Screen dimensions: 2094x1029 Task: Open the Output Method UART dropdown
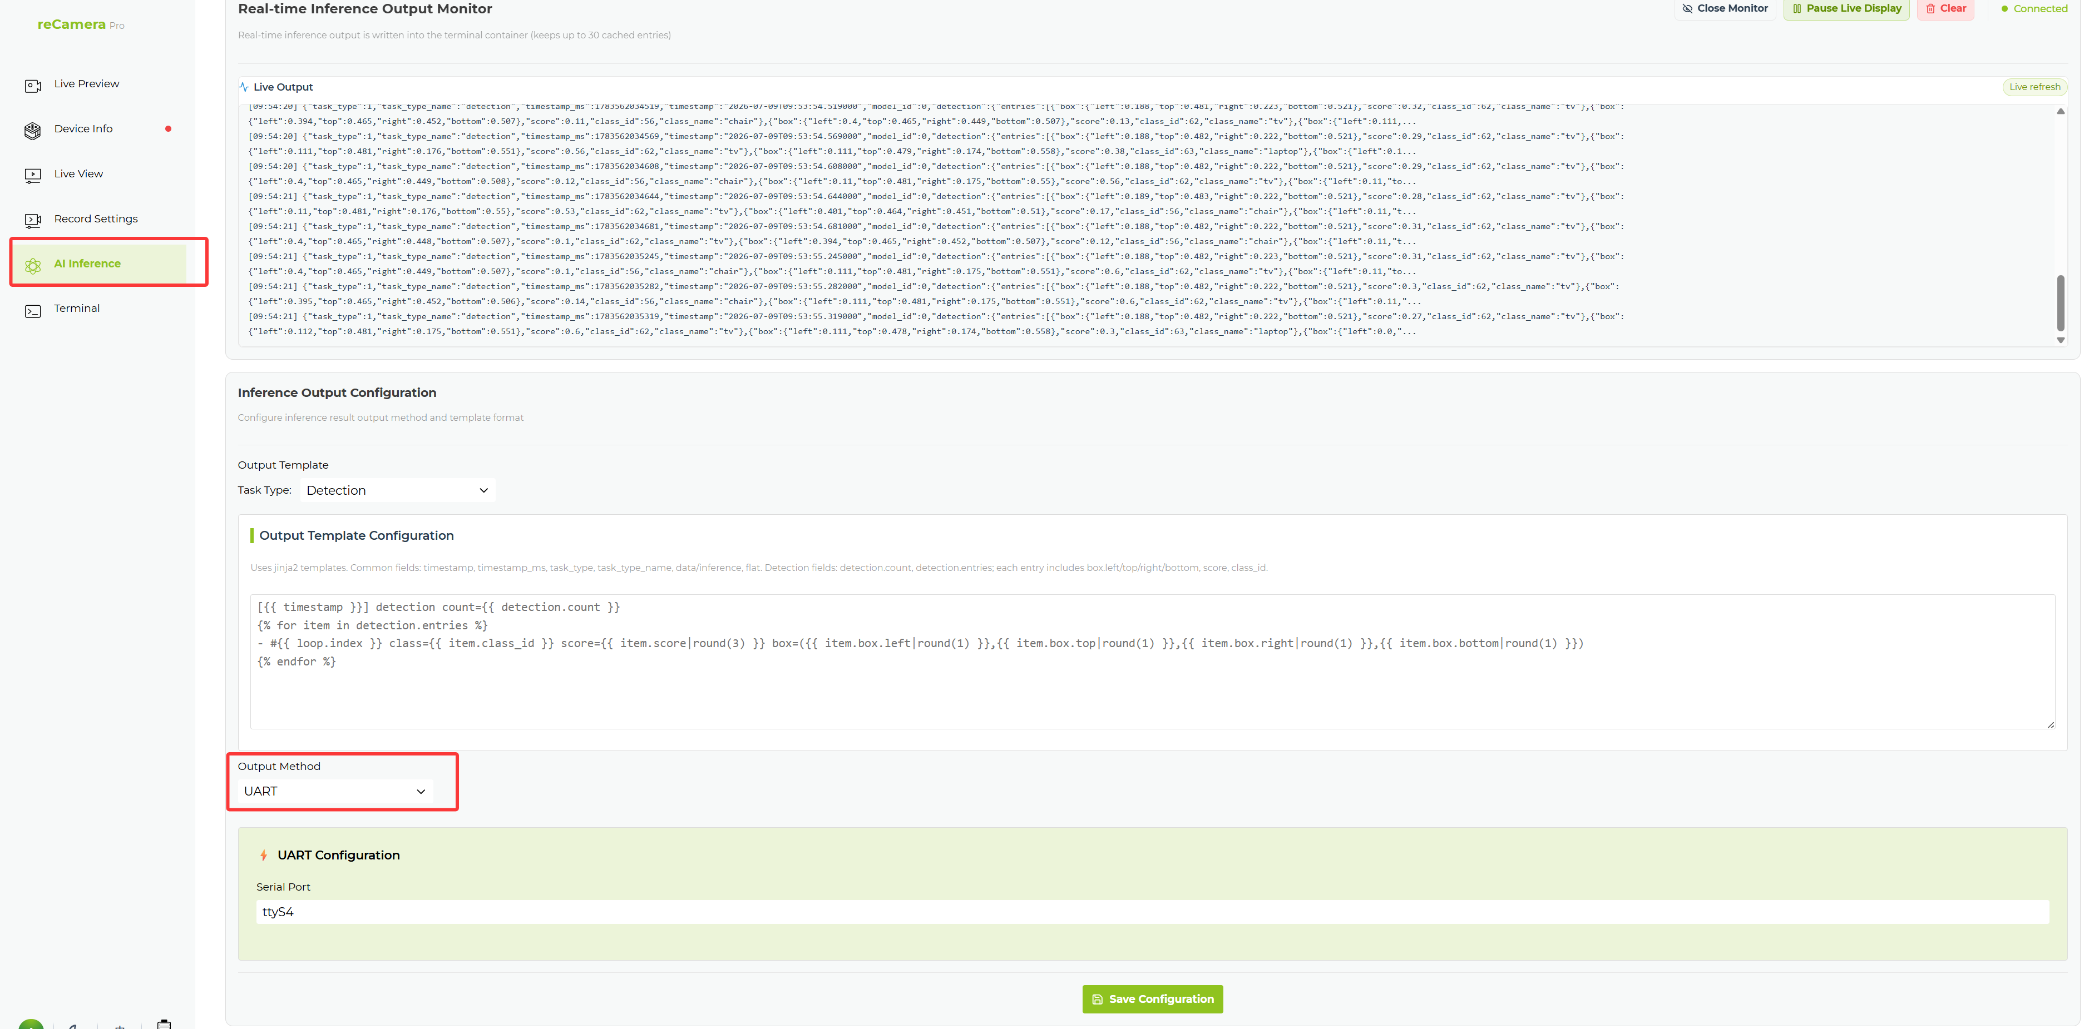click(x=335, y=791)
